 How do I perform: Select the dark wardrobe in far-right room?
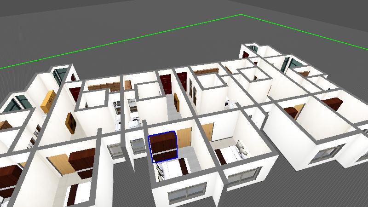[332, 104]
